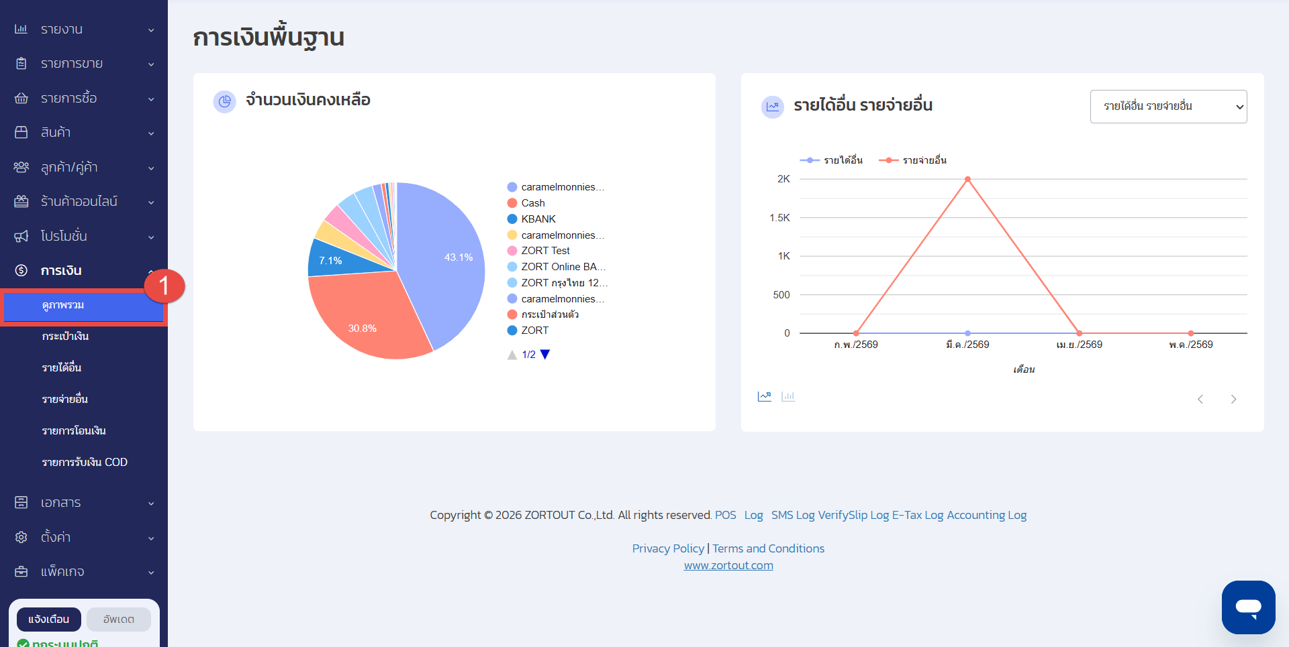Viewport: 1289px width, 647px height.
Task: Go to next chart period arrow
Action: 1233,399
